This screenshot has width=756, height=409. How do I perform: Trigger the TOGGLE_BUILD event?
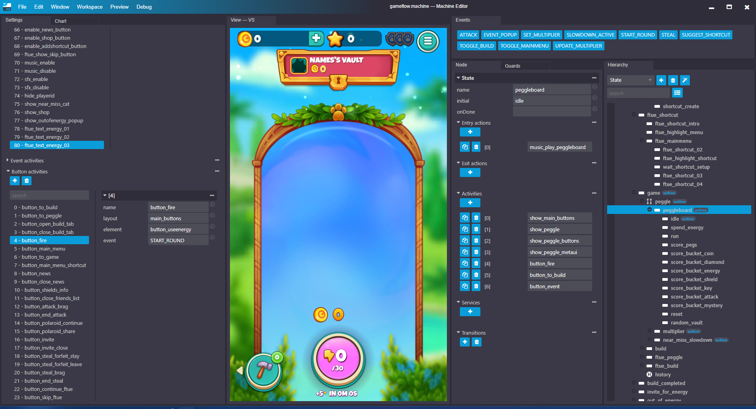pos(476,46)
